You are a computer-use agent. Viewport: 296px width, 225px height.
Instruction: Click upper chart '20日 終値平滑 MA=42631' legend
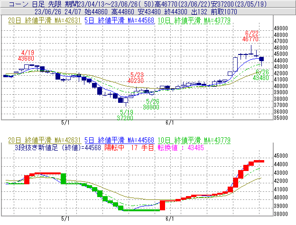click(x=45, y=20)
